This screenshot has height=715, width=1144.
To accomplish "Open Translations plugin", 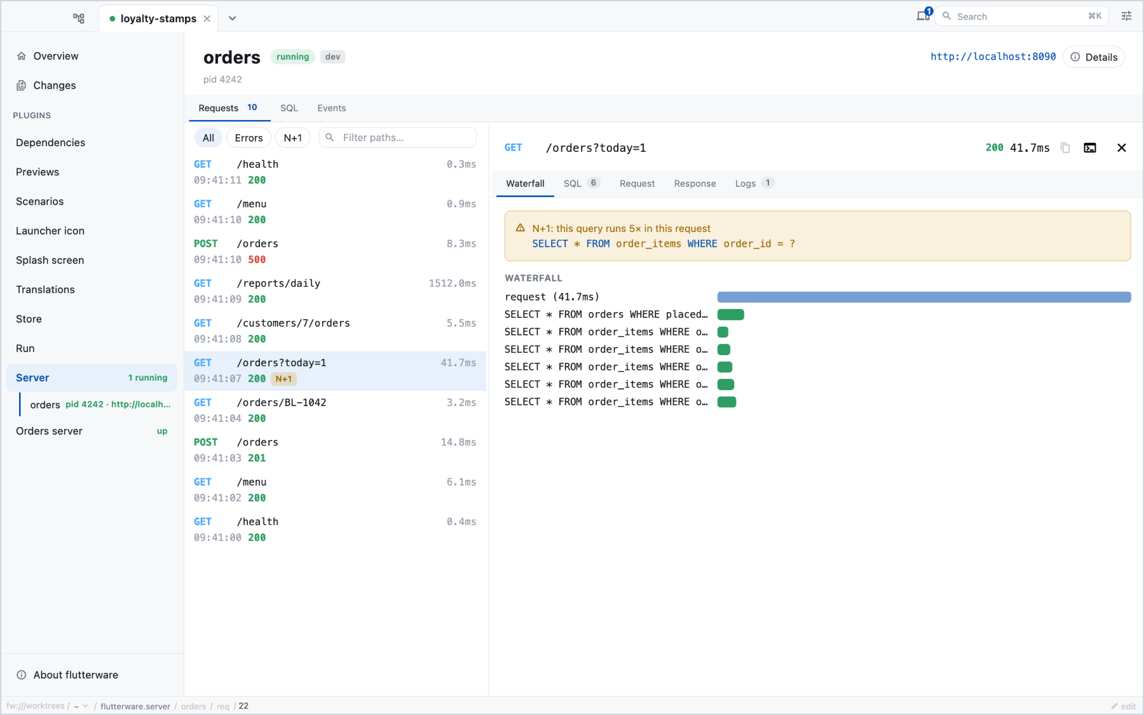I will (92, 289).
